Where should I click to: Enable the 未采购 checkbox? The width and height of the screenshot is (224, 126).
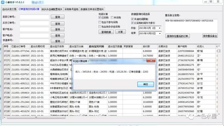tap(112, 17)
